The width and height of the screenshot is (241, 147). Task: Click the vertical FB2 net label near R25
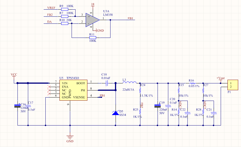click(x=142, y=105)
